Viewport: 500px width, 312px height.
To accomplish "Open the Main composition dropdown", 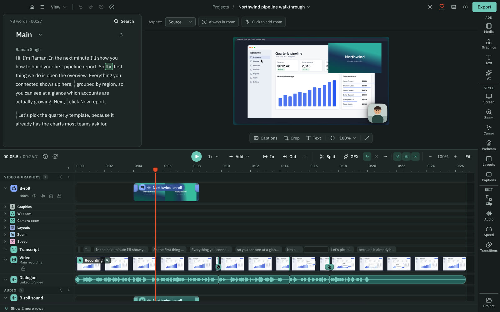I will [40, 35].
